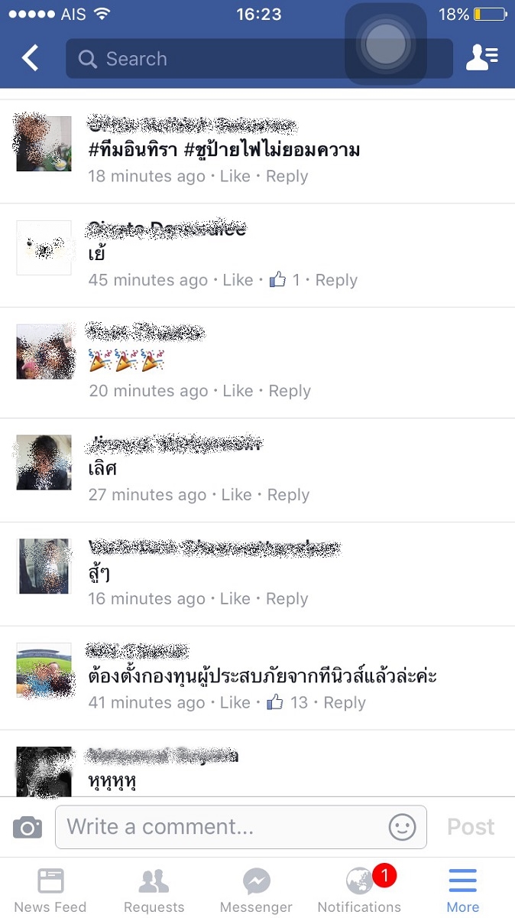Open the Messenger tab
This screenshot has width=515, height=918.
pos(256,889)
